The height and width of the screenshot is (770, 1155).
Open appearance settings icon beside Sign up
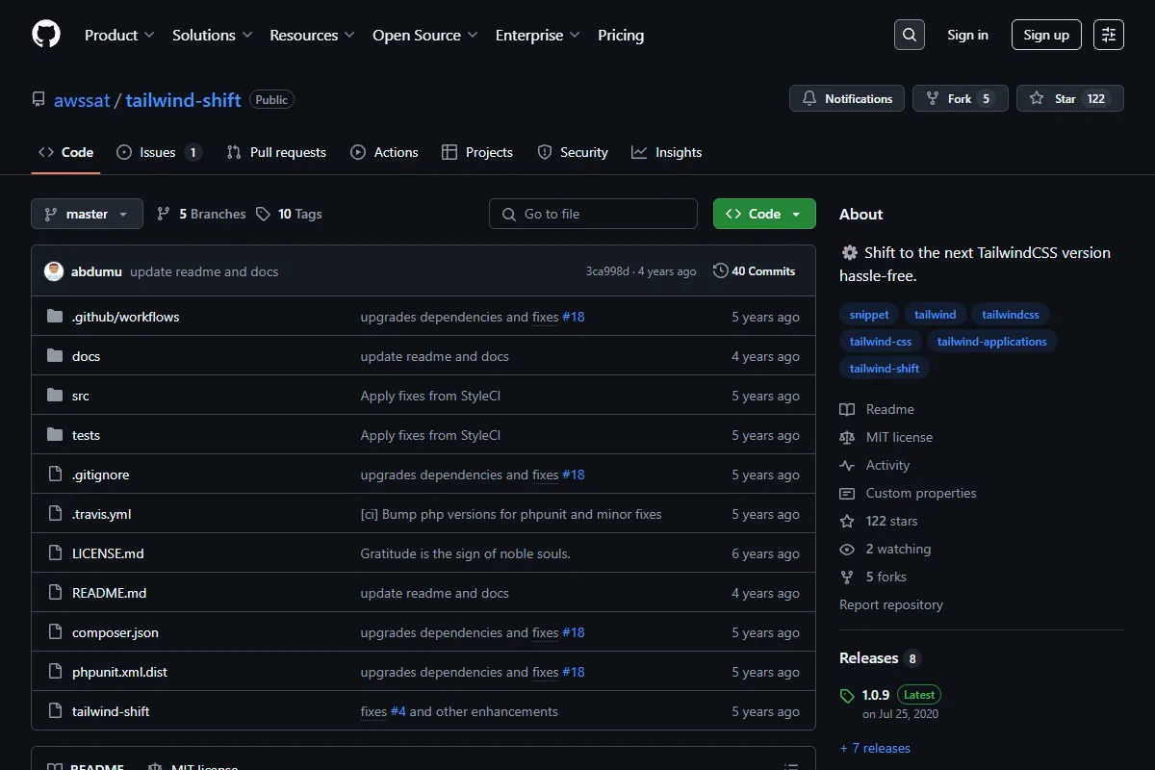(x=1109, y=35)
